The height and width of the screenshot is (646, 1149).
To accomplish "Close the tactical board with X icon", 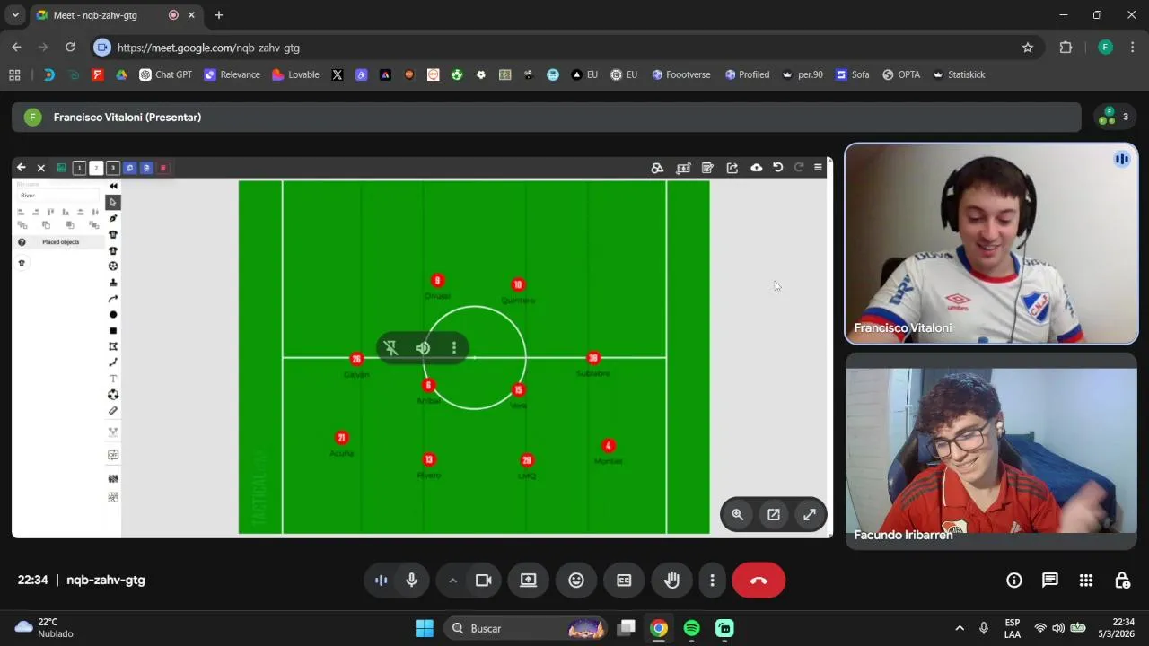I will (x=41, y=168).
